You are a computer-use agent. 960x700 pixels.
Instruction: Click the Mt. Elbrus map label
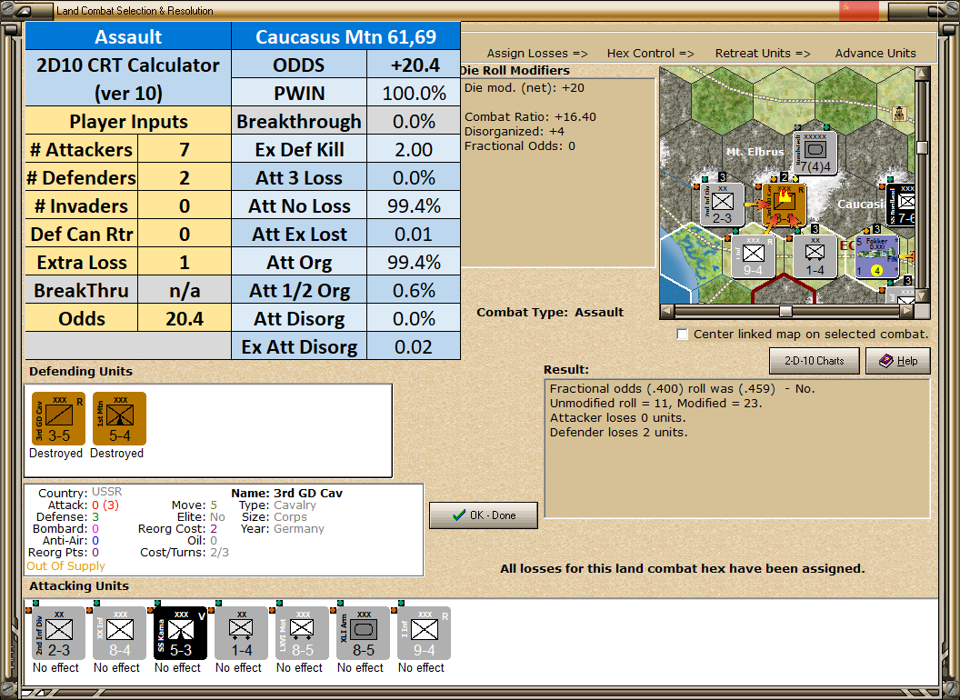[755, 151]
